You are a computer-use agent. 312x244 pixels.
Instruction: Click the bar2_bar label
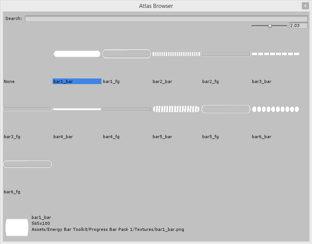pyautogui.click(x=162, y=81)
